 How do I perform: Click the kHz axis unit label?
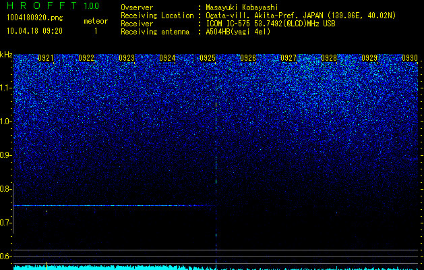pos(6,55)
